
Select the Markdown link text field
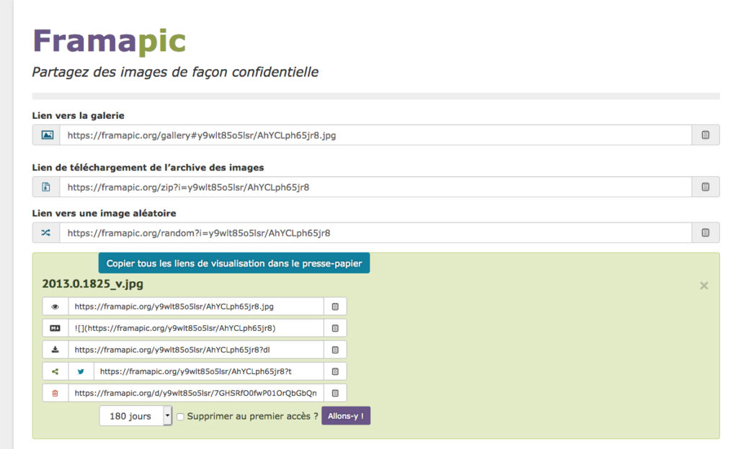click(196, 328)
